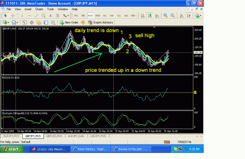Select the Crosshair tool
The width and height of the screenshot is (245, 159).
13,16
